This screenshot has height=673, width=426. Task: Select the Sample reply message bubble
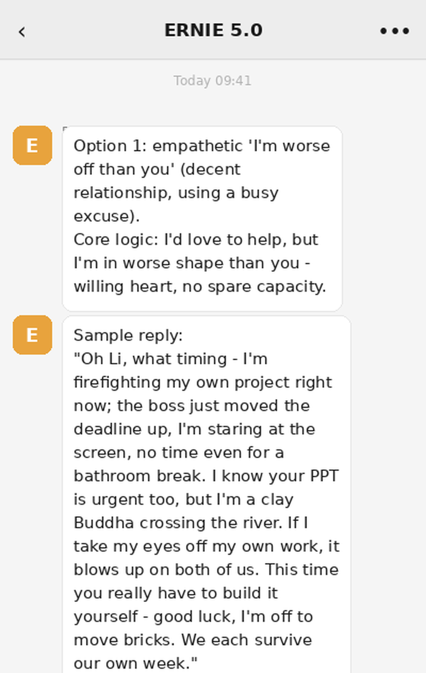tap(207, 494)
